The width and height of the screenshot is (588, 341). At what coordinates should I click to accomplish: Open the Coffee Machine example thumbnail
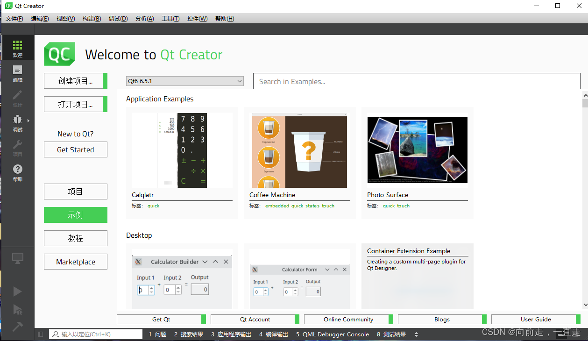coord(299,150)
